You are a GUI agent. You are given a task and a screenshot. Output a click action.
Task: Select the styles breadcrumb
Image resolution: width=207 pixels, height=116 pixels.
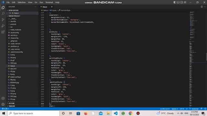pyautogui.click(x=54, y=10)
